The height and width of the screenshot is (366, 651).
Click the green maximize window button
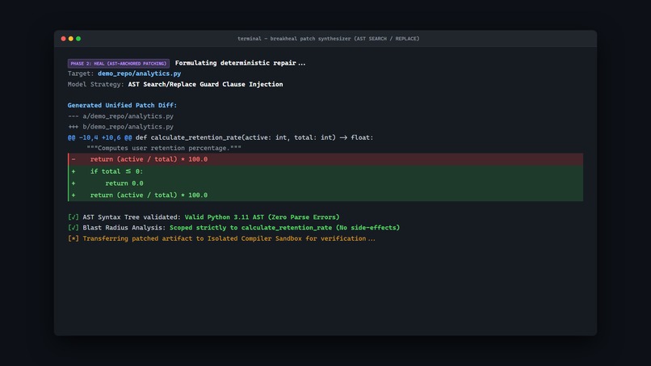(x=78, y=39)
